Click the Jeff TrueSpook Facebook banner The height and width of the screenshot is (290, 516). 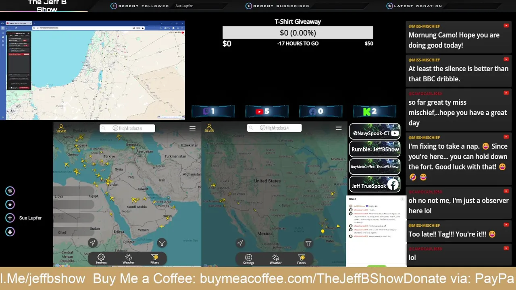375,185
